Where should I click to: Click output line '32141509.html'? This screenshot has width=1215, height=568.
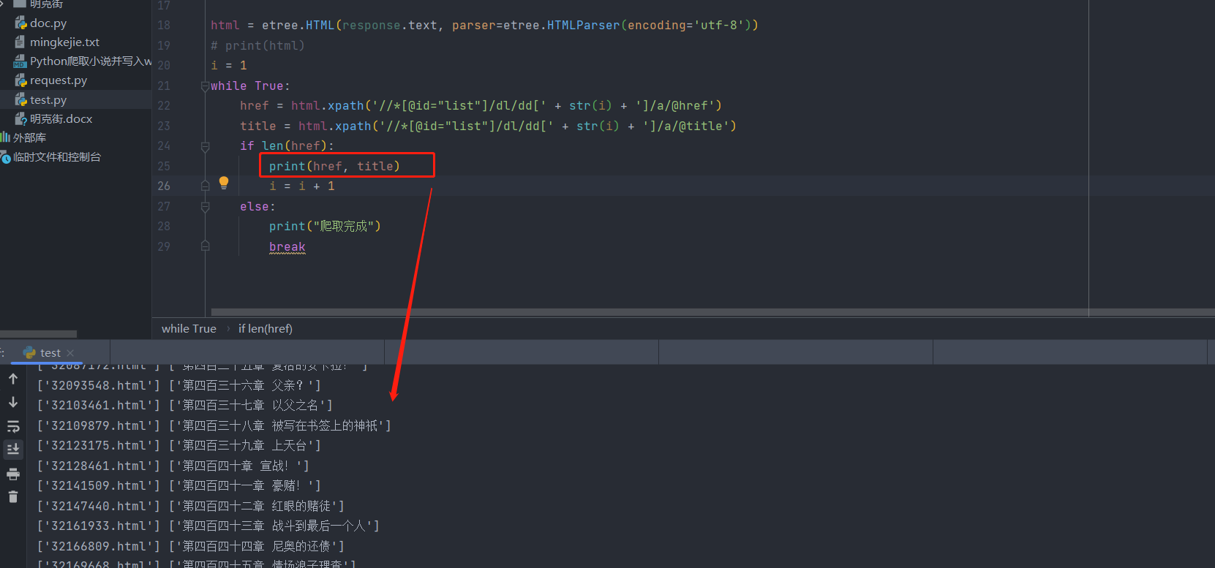tap(179, 485)
